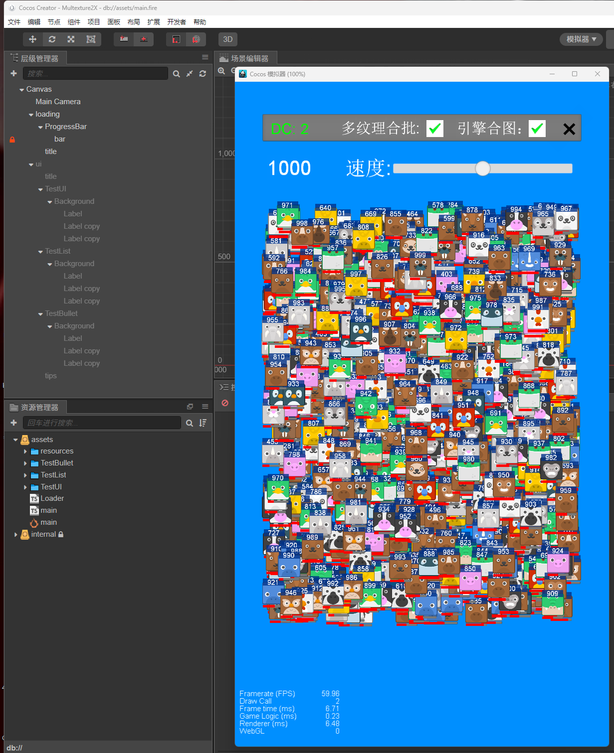614x753 pixels.
Task: Select the move transform tool
Action: coord(32,39)
